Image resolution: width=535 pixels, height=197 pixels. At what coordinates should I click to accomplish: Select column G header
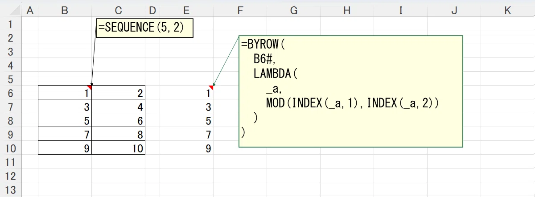pyautogui.click(x=293, y=11)
